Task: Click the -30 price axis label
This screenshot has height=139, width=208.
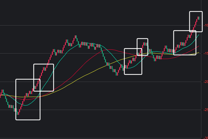Action: (205, 138)
